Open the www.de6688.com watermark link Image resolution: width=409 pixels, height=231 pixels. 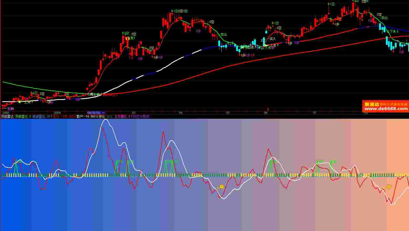tap(386, 109)
